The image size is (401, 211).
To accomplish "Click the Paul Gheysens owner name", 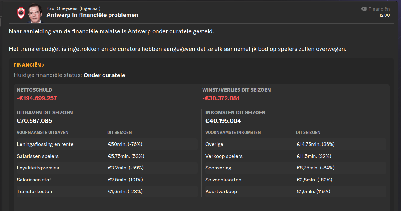I will 62,8.
